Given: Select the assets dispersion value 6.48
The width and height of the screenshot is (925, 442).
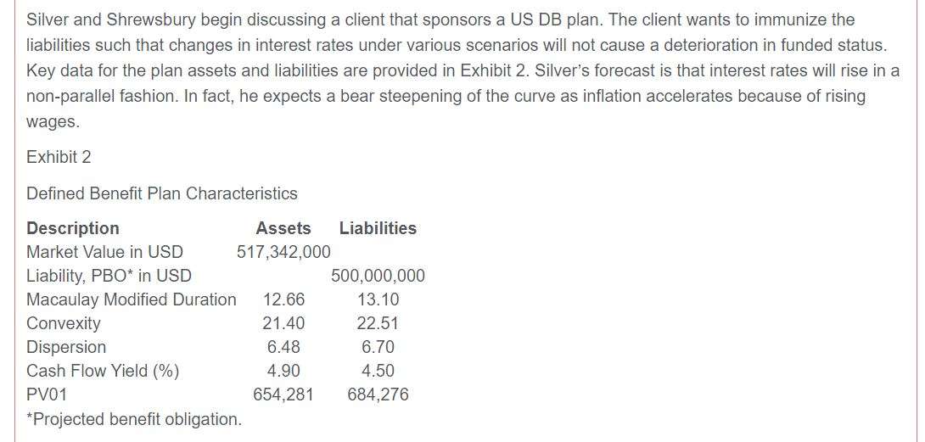Looking at the screenshot, I should [x=283, y=347].
